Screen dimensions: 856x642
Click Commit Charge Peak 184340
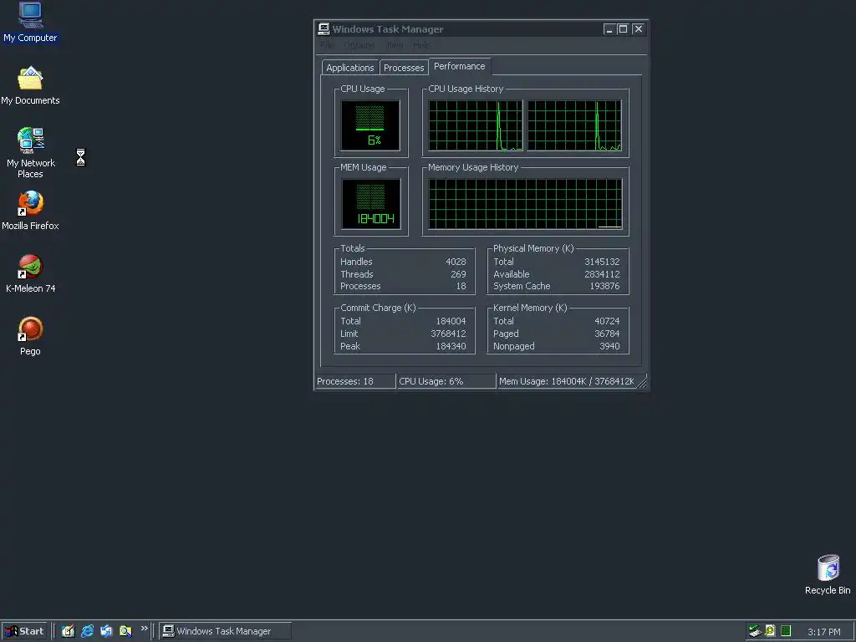pos(451,346)
